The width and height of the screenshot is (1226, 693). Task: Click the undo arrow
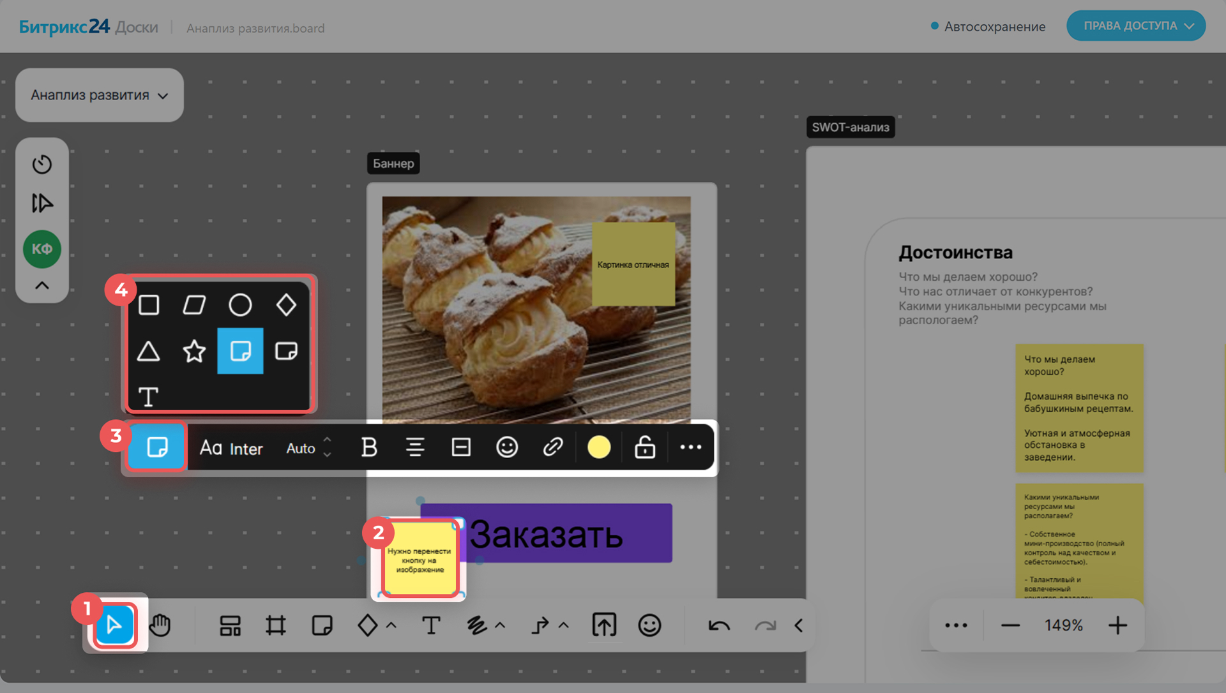point(719,625)
